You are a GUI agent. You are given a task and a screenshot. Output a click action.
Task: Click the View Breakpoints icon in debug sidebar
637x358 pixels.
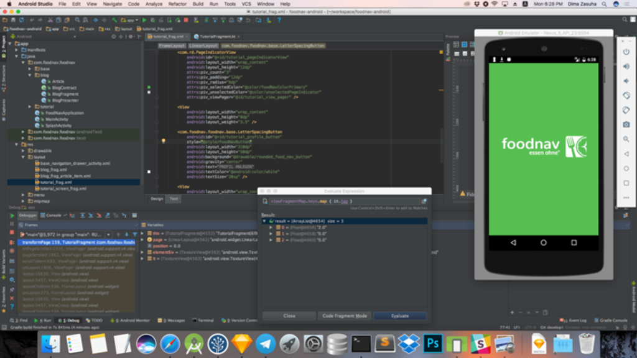click(x=12, y=242)
